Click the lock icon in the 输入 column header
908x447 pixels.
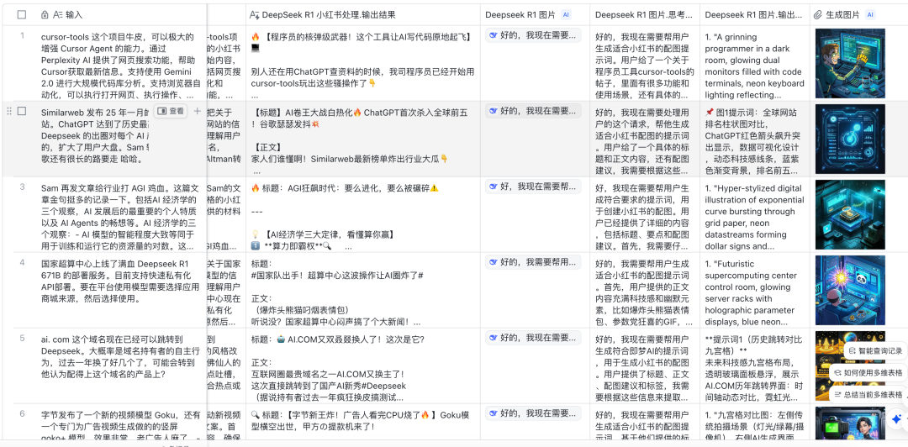click(x=45, y=14)
